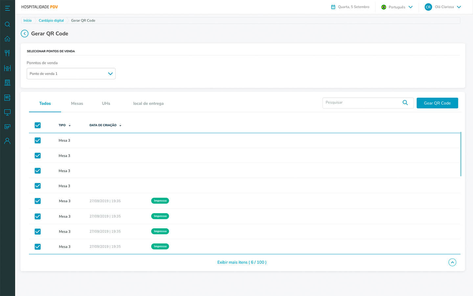The width and height of the screenshot is (473, 296).
Task: Go to the home icon in sidebar
Action: click(7, 39)
